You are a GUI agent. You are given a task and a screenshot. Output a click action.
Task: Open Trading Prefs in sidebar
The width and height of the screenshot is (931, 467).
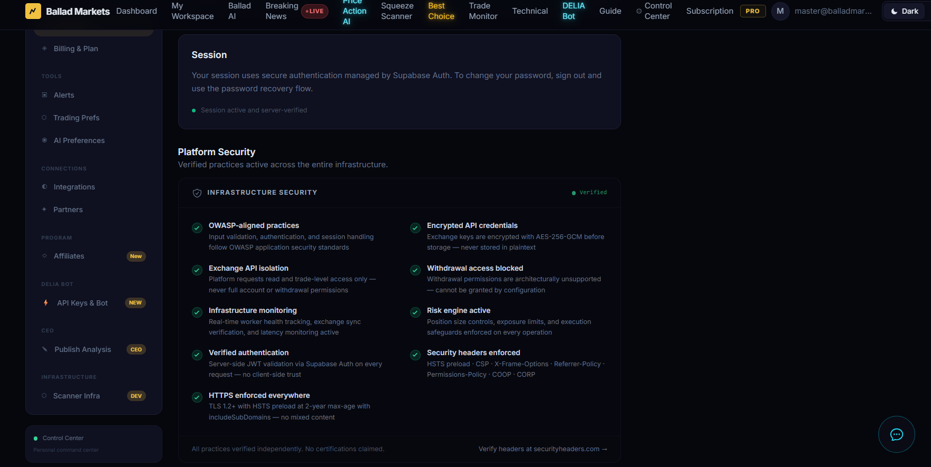[x=94, y=118]
